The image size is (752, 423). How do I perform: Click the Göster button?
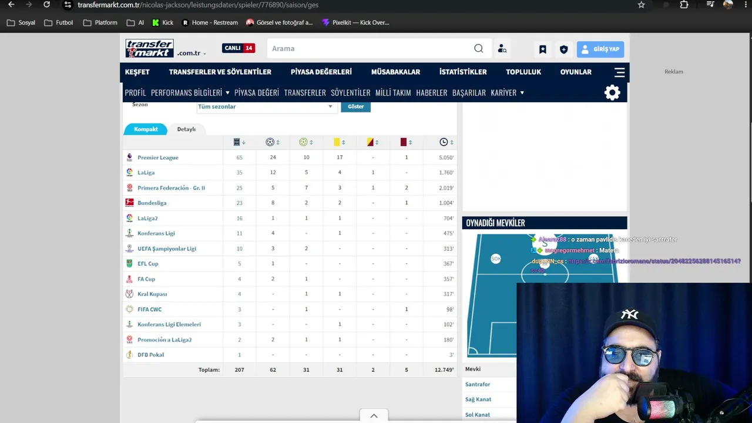coord(355,107)
